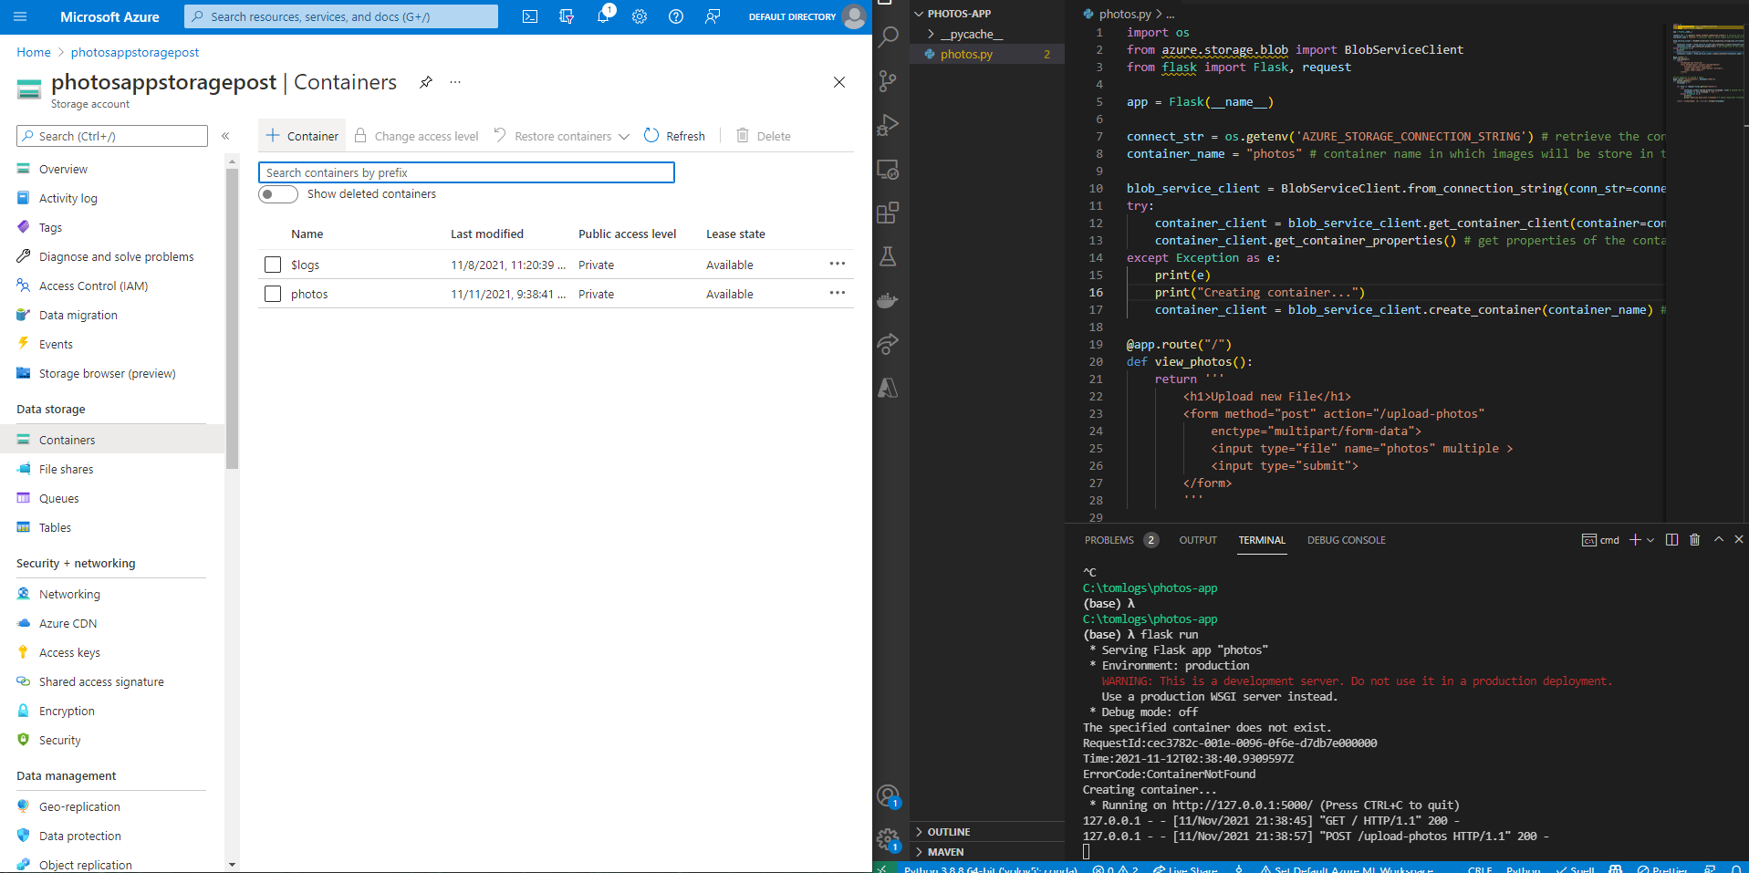The height and width of the screenshot is (873, 1749).
Task: Open VS Code Run and Debug view
Action: pos(888,125)
